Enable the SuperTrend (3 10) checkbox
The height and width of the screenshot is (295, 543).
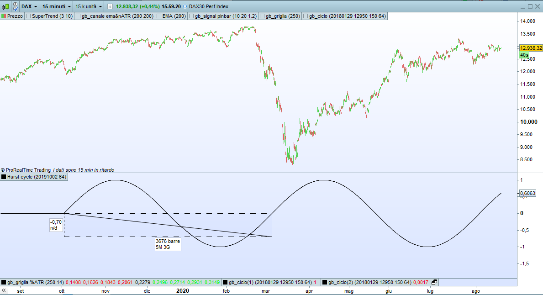pyautogui.click(x=28, y=16)
